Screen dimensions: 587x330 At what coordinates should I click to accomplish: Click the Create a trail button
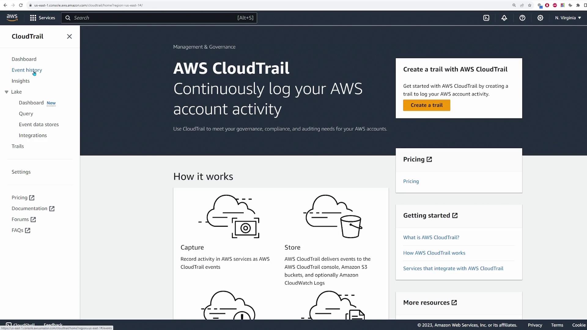coord(426,105)
